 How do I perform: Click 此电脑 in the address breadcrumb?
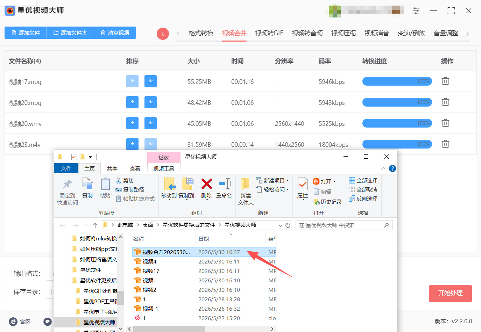pyautogui.click(x=125, y=225)
